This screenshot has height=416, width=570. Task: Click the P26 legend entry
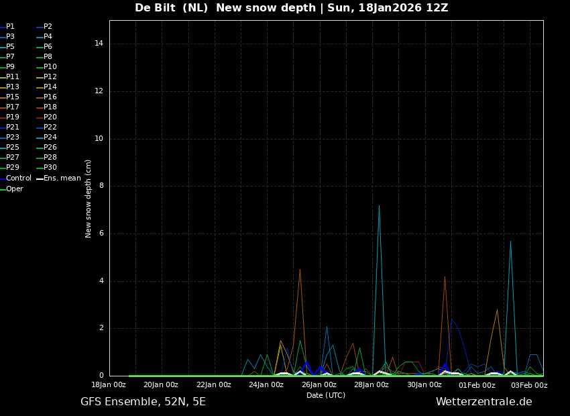(x=46, y=147)
